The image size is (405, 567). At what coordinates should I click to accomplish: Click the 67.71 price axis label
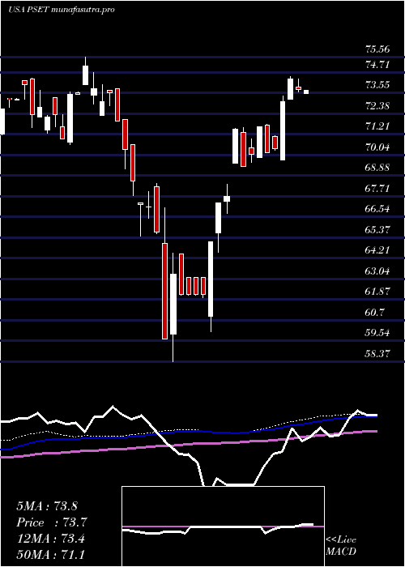pyautogui.click(x=377, y=189)
